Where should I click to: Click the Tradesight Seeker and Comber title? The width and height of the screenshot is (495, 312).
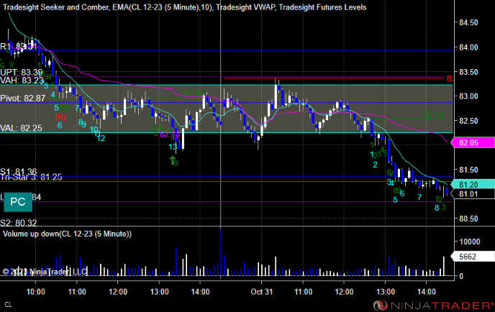pyautogui.click(x=55, y=7)
